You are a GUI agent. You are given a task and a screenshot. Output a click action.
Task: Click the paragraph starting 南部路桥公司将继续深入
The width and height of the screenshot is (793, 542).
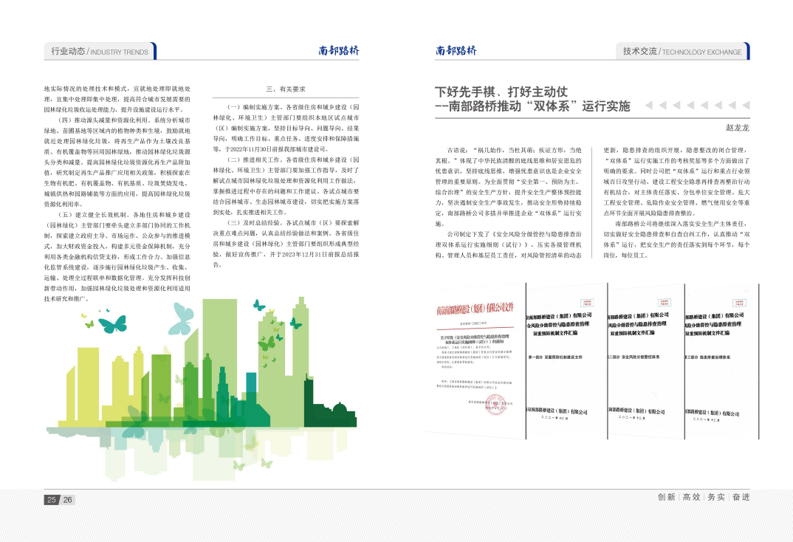coord(676,239)
